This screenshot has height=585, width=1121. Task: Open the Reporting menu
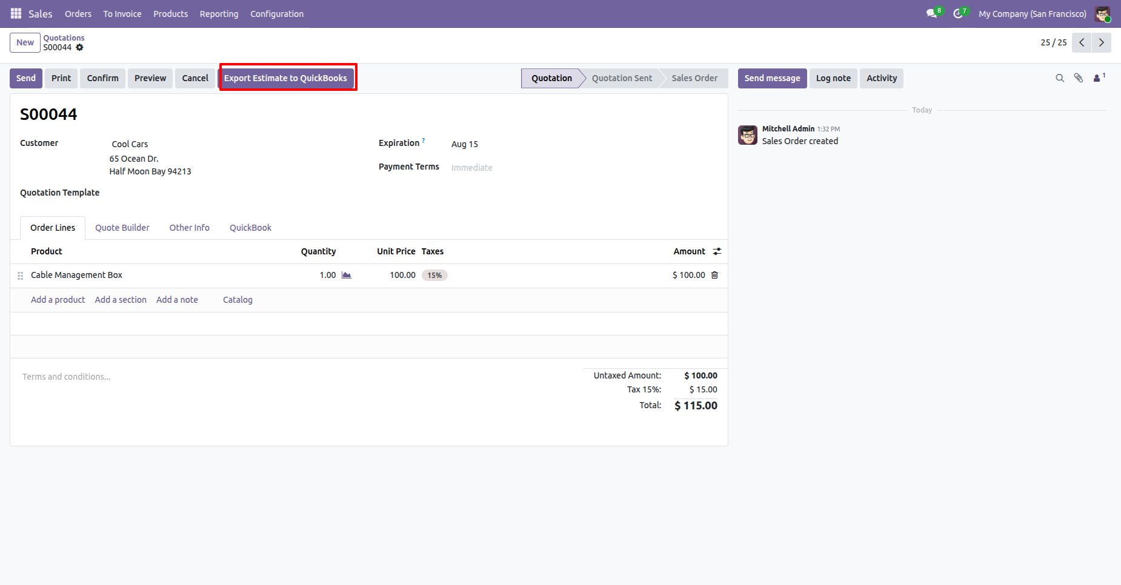point(219,13)
